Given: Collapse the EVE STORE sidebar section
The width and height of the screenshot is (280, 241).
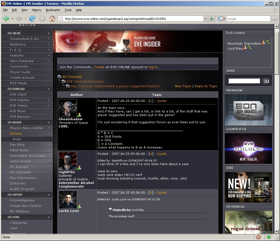Looking at the screenshot, I should tap(49, 217).
